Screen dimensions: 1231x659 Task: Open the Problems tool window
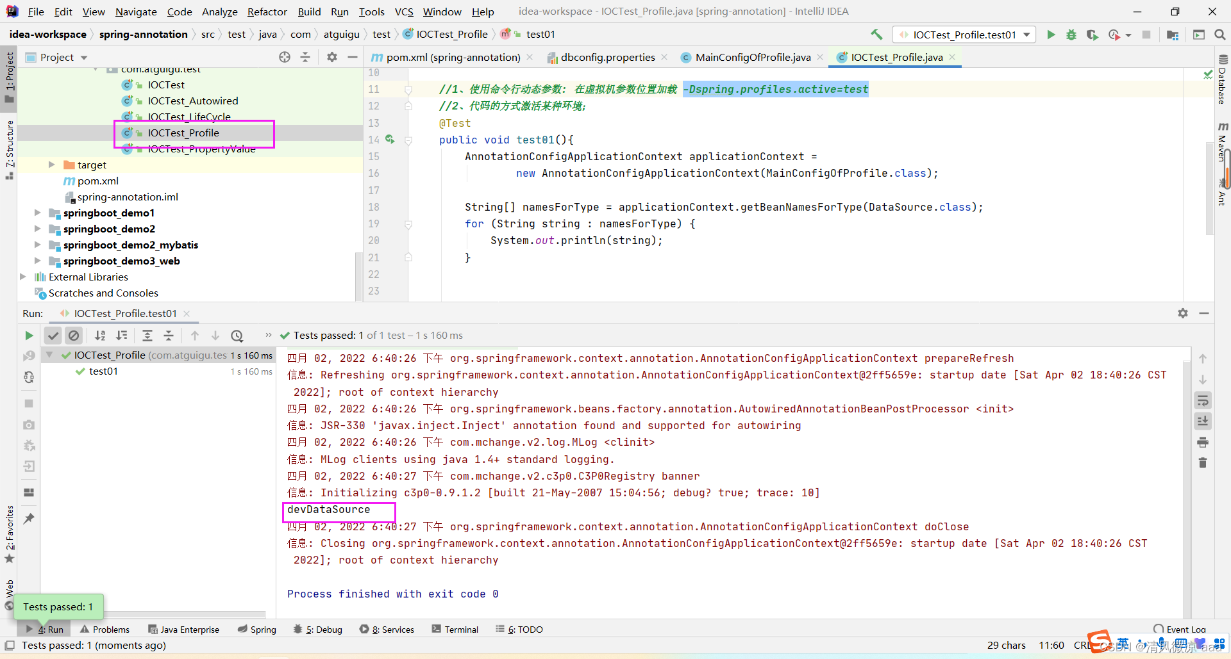click(105, 630)
